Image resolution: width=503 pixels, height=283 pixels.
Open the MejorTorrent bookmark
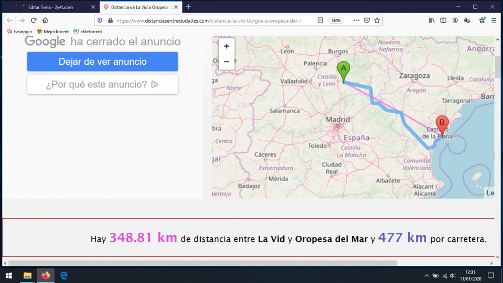pos(53,31)
